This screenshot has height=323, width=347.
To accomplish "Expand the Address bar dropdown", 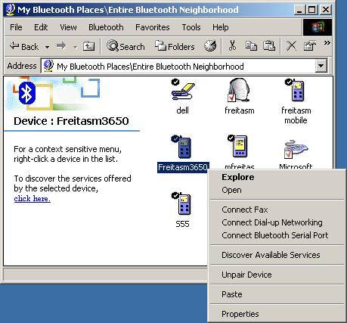I will coord(321,66).
